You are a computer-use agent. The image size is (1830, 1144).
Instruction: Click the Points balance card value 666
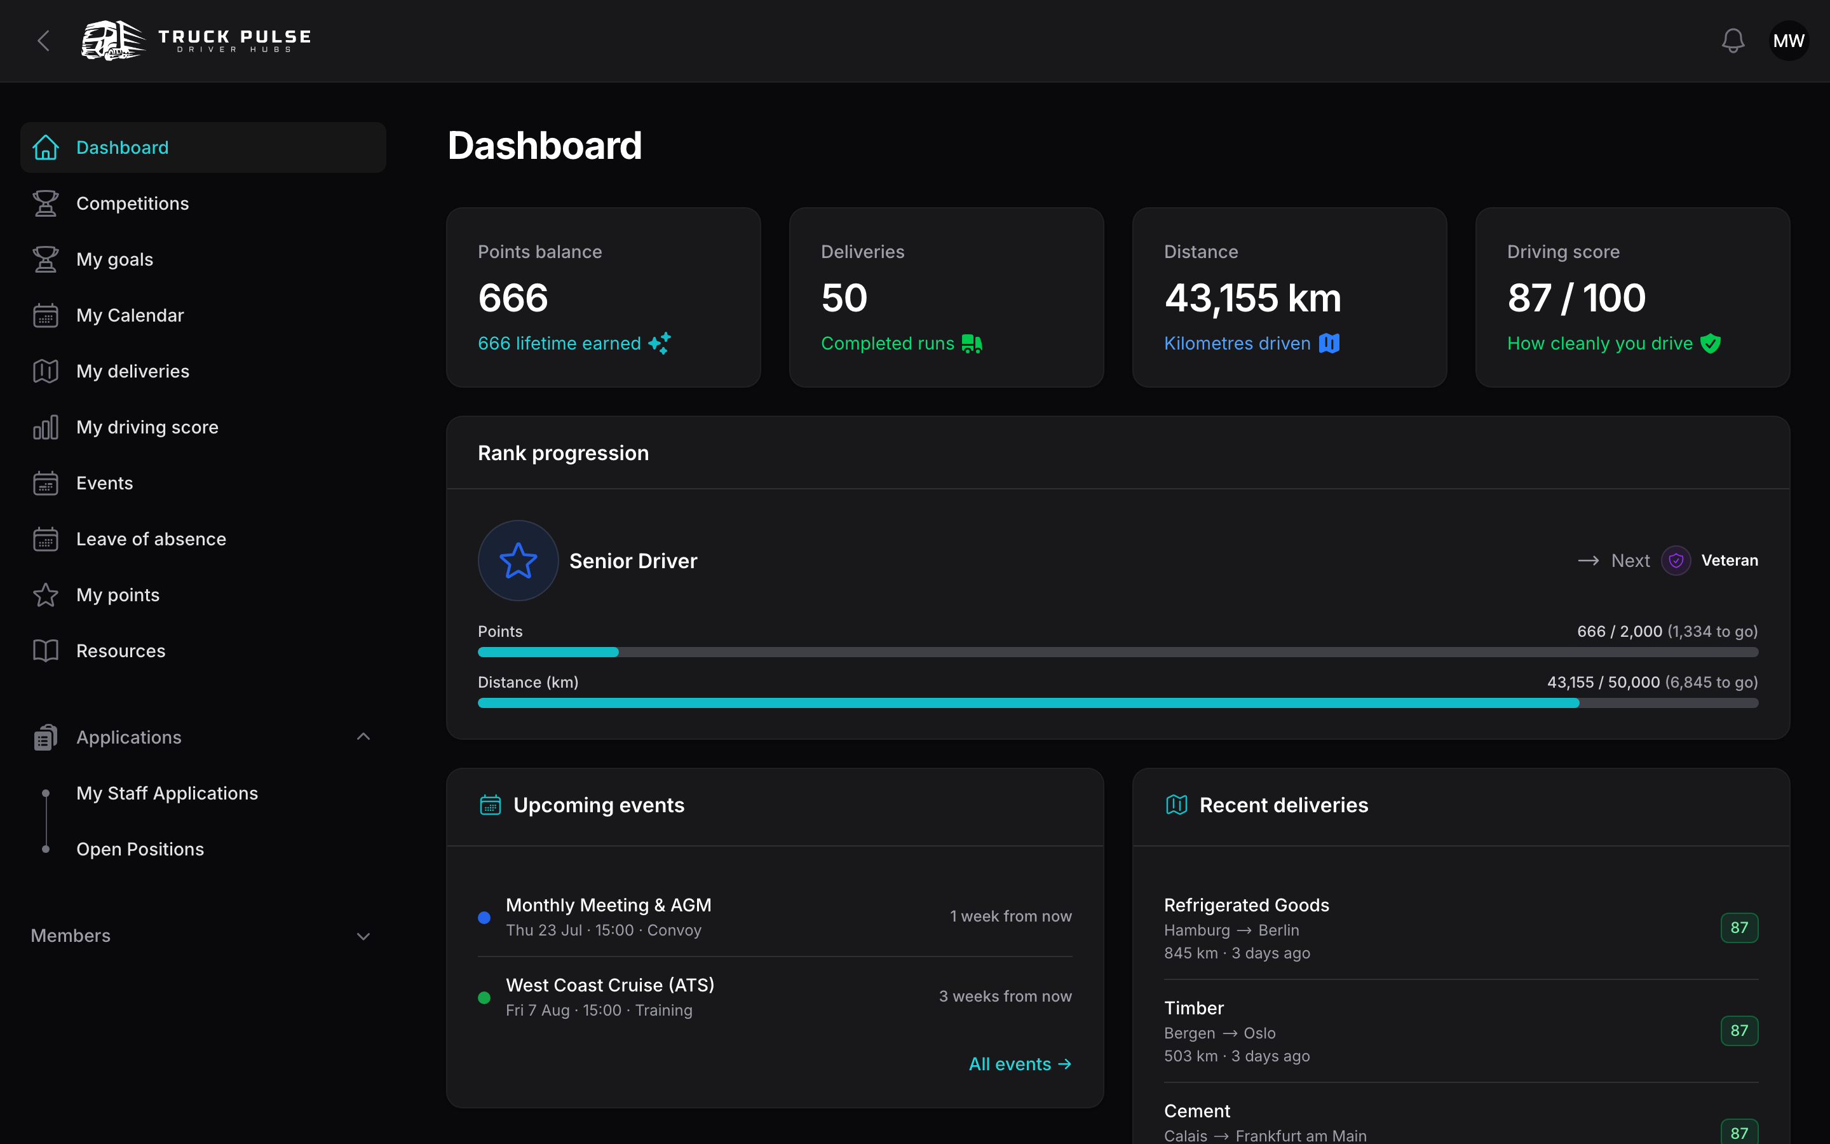click(x=513, y=298)
